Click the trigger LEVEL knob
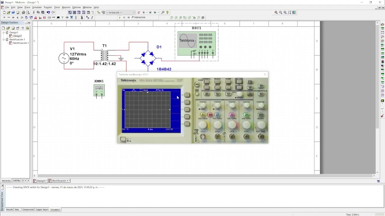The image size is (385, 216). 240,94
